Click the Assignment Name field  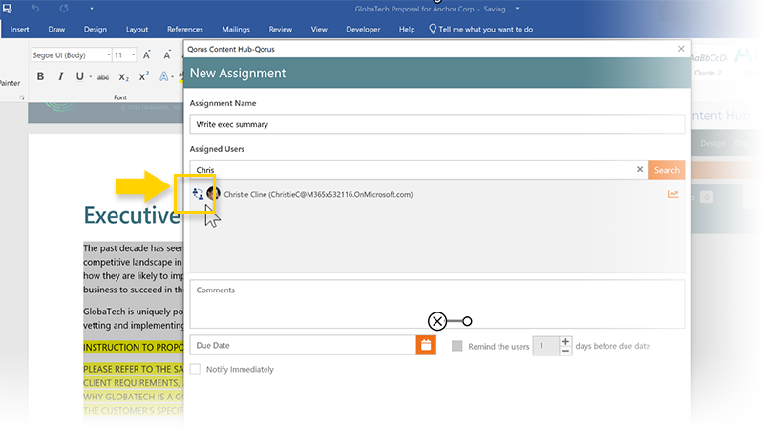[x=437, y=124]
